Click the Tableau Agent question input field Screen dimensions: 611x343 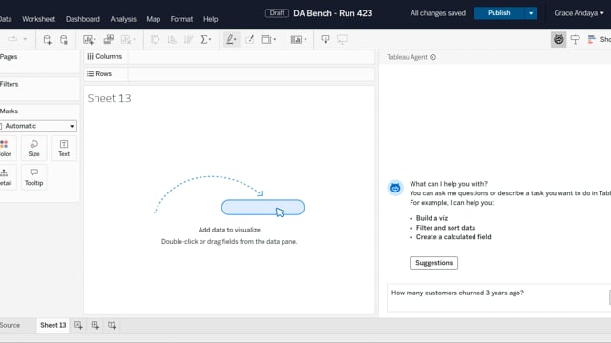498,297
